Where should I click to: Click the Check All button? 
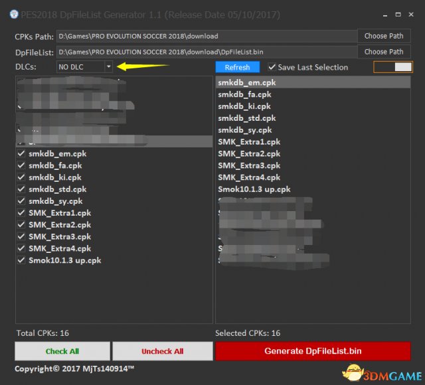click(x=62, y=351)
